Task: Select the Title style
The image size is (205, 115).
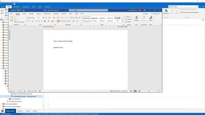Action: point(118,19)
